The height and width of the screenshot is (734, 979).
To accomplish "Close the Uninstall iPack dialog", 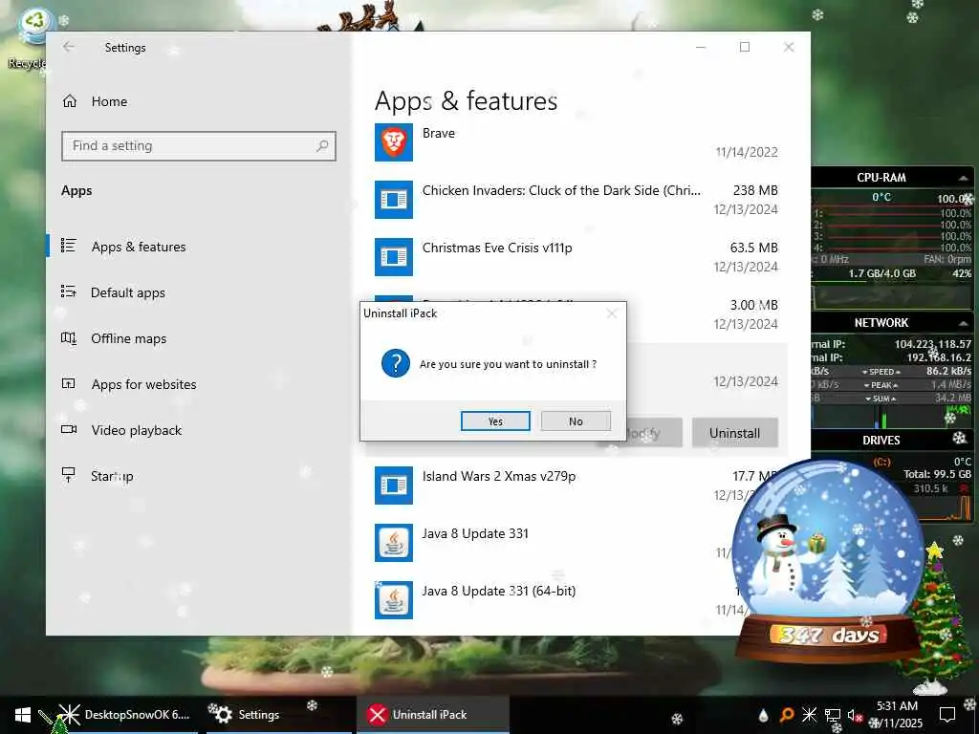I will (x=612, y=313).
